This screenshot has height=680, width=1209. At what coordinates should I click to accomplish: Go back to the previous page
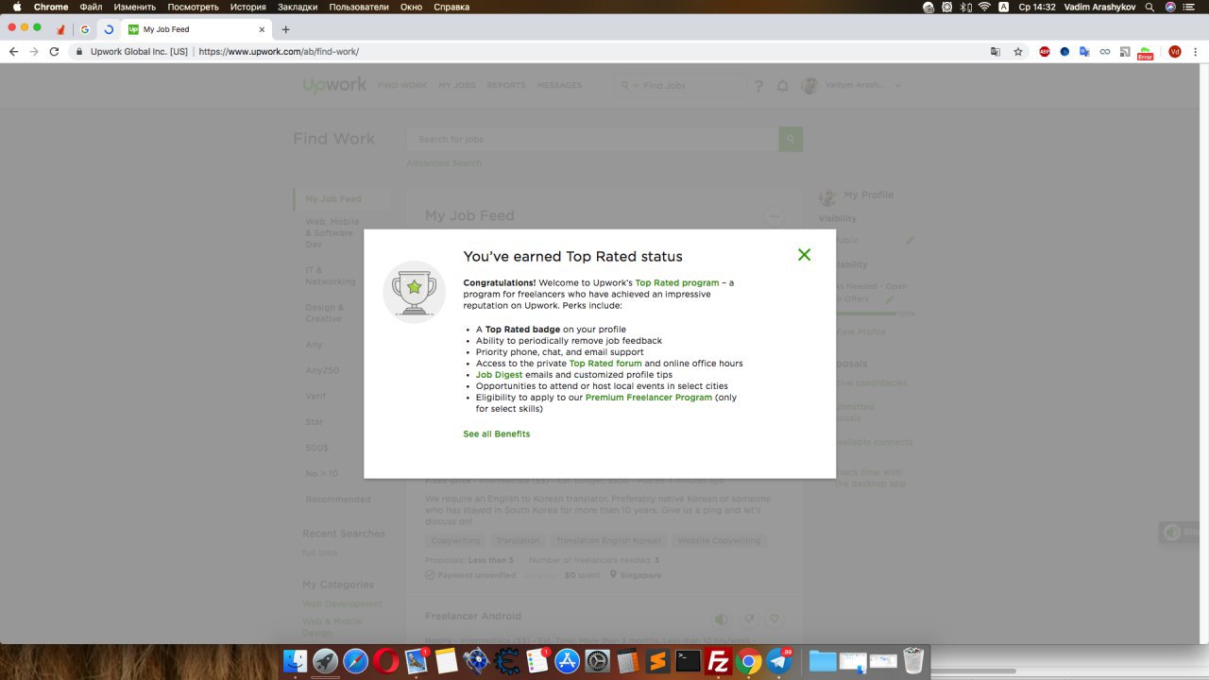click(13, 52)
